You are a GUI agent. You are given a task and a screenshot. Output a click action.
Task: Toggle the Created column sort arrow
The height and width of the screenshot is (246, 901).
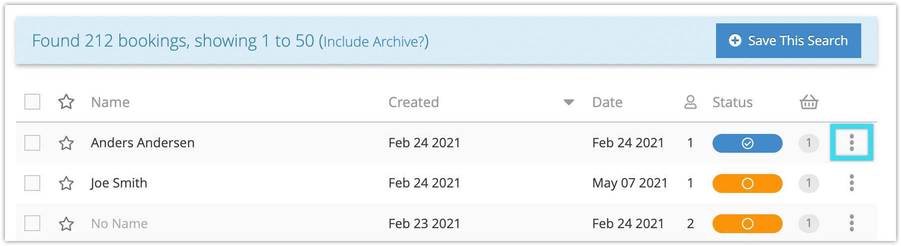[x=569, y=102]
